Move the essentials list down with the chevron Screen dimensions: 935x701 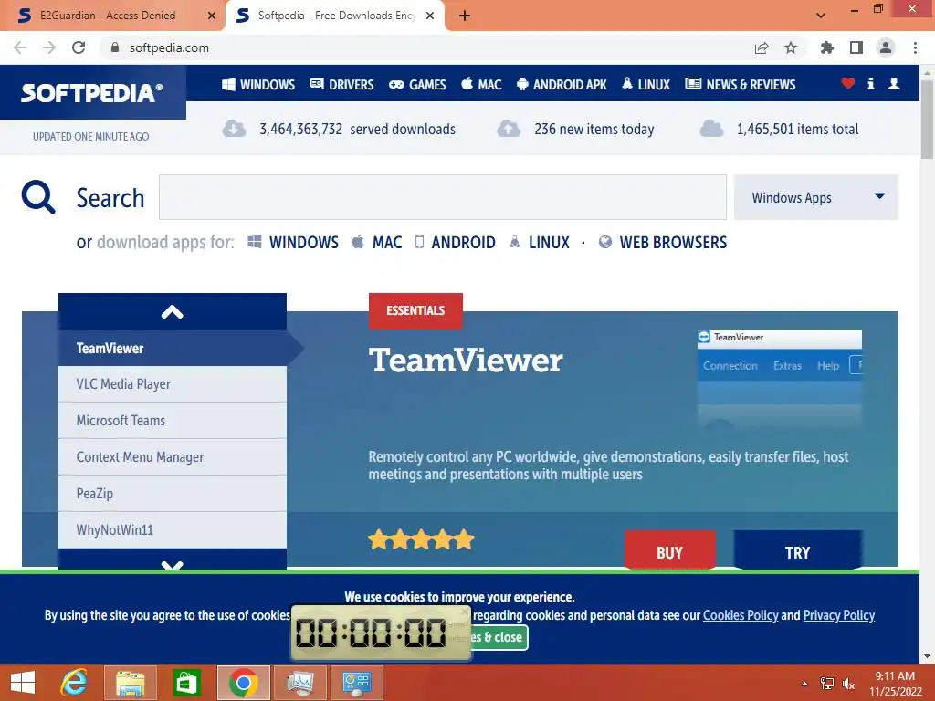[173, 560]
